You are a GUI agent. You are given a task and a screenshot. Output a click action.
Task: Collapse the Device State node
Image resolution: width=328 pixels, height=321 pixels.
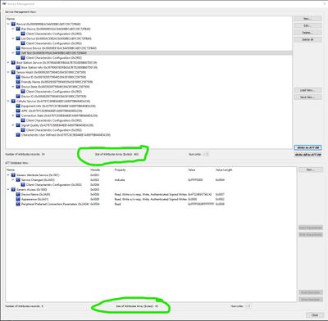(13, 87)
